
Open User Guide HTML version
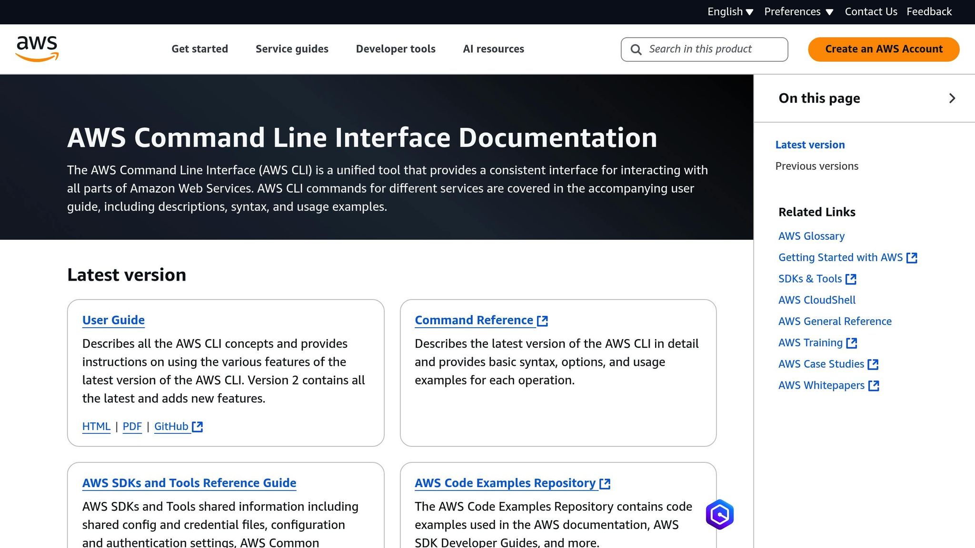pyautogui.click(x=96, y=427)
